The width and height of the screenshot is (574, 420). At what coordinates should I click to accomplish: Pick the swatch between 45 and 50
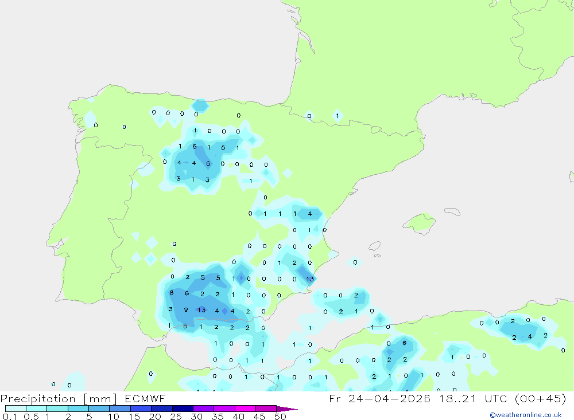click(x=266, y=409)
